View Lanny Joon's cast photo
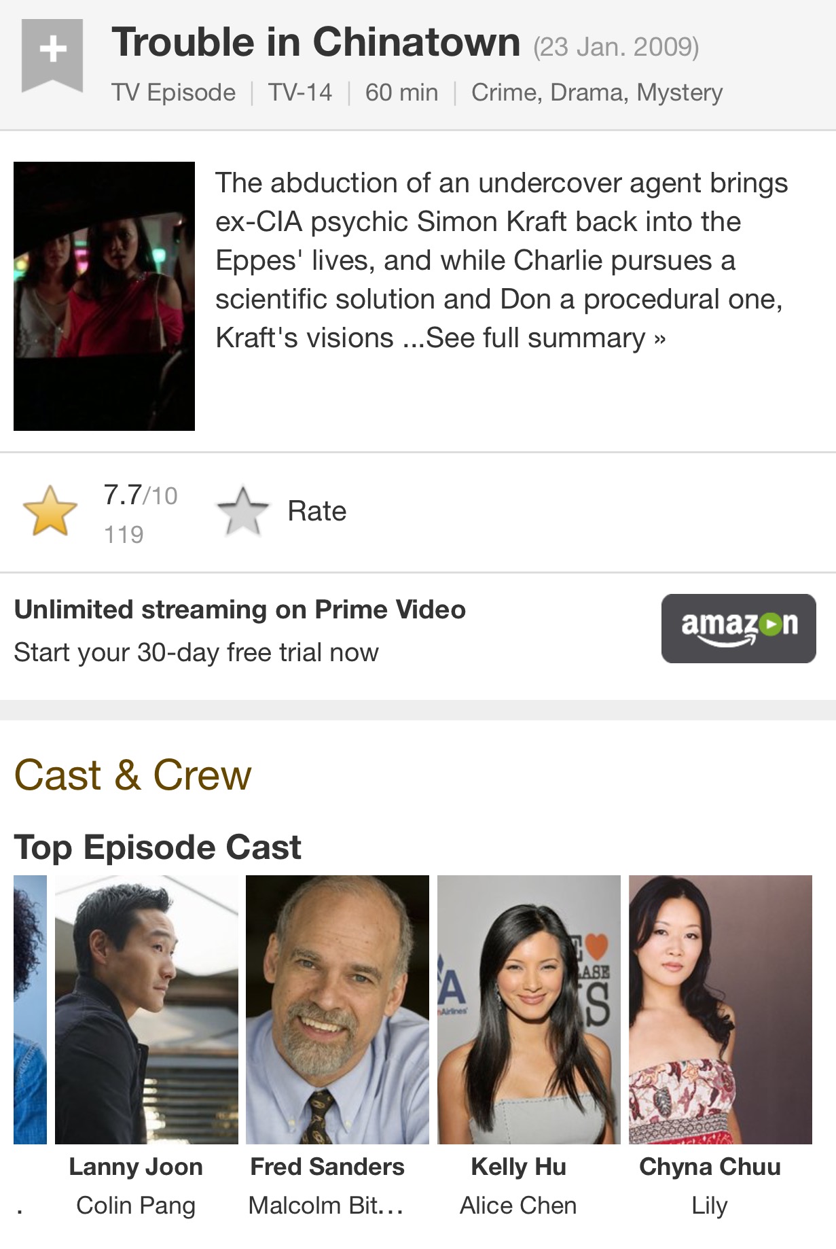Image resolution: width=836 pixels, height=1249 pixels. pos(146,1009)
